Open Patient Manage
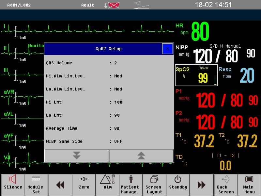Viewport: 261px width, 196px height. [131, 185]
